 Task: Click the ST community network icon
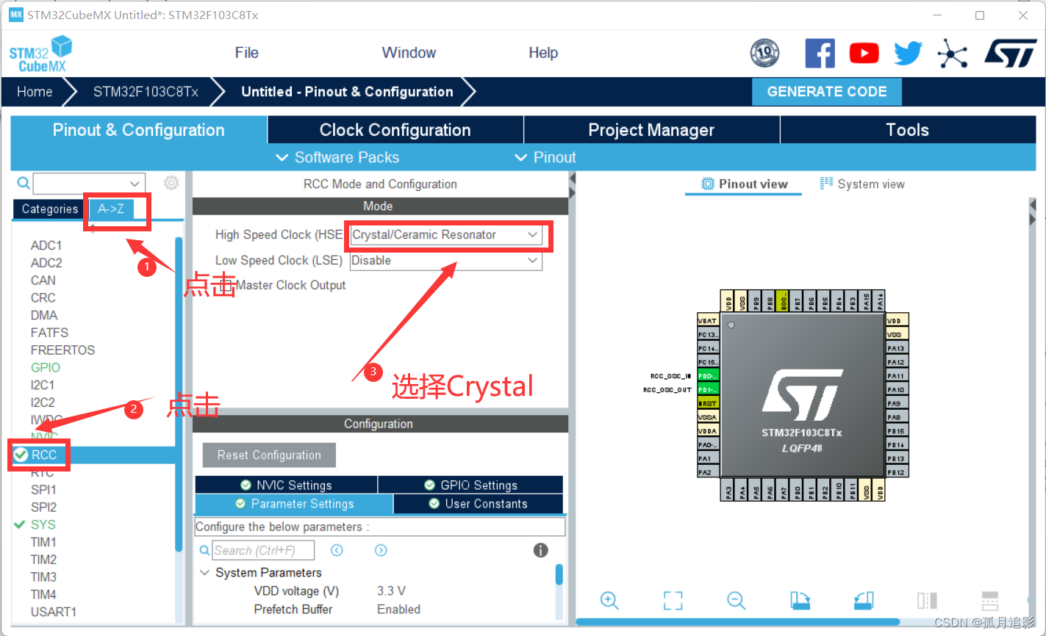click(x=952, y=54)
